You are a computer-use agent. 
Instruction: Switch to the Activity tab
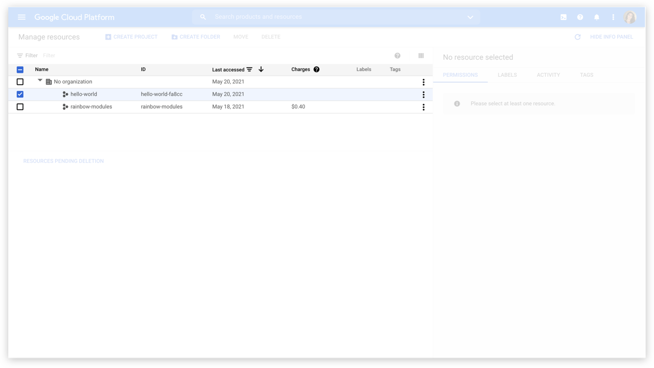(x=548, y=75)
